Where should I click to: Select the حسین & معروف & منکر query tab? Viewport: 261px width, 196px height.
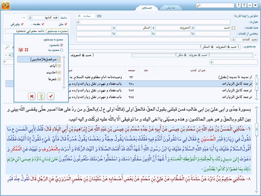click(x=192, y=55)
